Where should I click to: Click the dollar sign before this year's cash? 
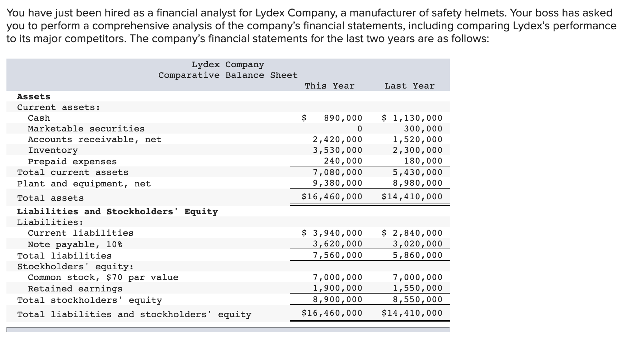[304, 118]
